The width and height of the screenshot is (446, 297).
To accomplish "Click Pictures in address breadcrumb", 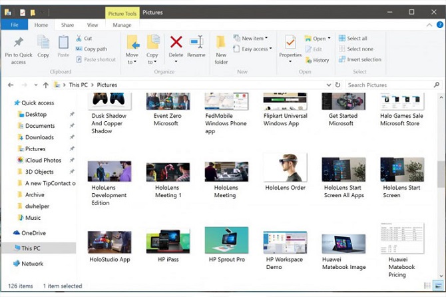I will 107,85.
